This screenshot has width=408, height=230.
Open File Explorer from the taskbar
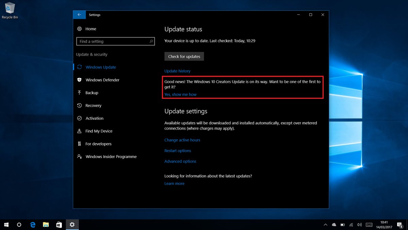pos(46,225)
